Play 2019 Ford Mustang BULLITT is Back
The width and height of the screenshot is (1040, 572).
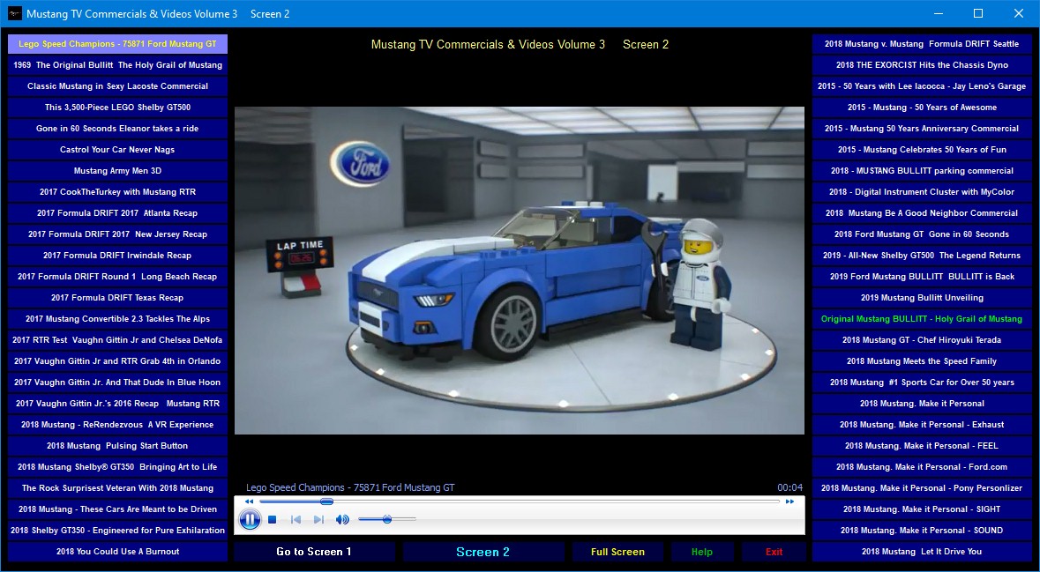click(x=922, y=277)
